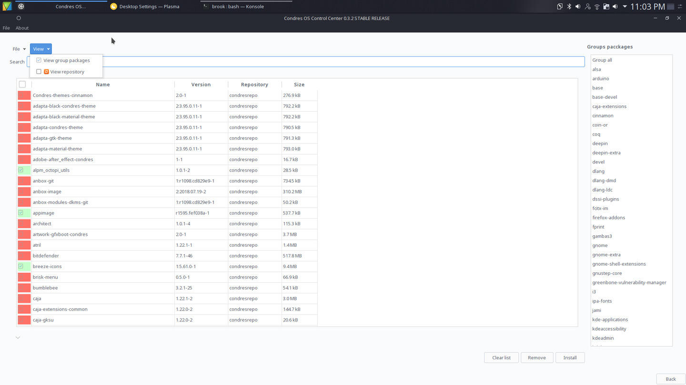This screenshot has height=385, width=686.
Task: Open the File dropdown next to View
Action: pos(19,49)
